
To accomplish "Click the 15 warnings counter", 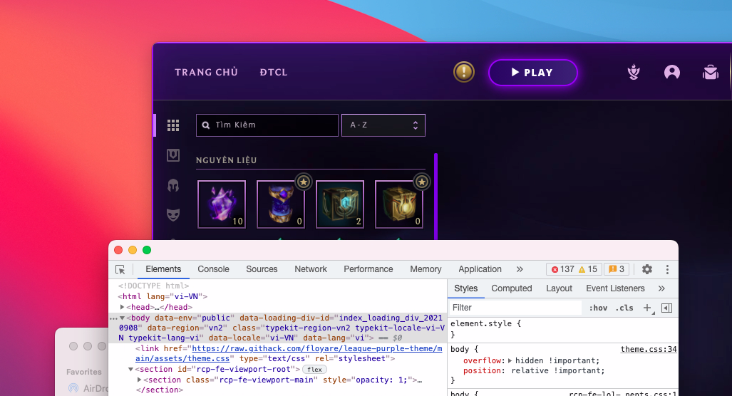I will (x=588, y=269).
